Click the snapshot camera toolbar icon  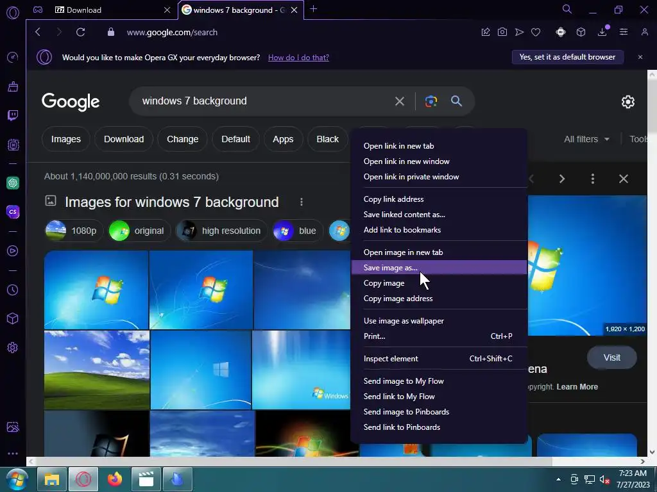[502, 32]
